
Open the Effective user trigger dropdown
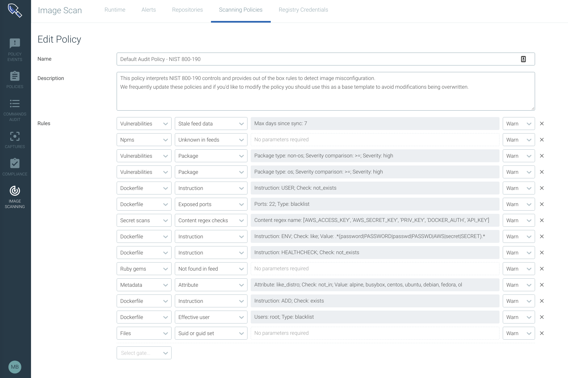coord(211,317)
